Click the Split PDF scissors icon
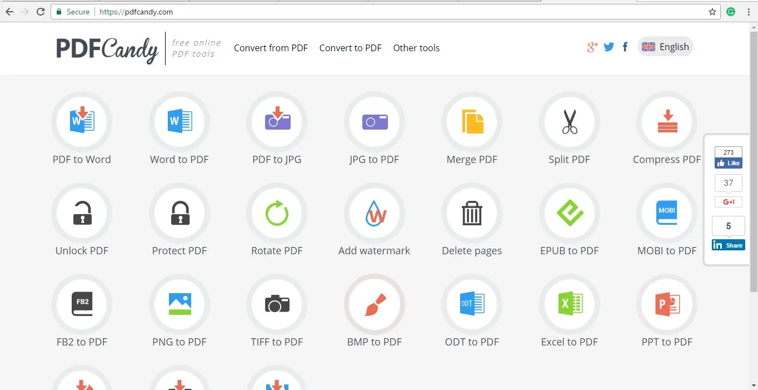The image size is (758, 390). pyautogui.click(x=570, y=122)
